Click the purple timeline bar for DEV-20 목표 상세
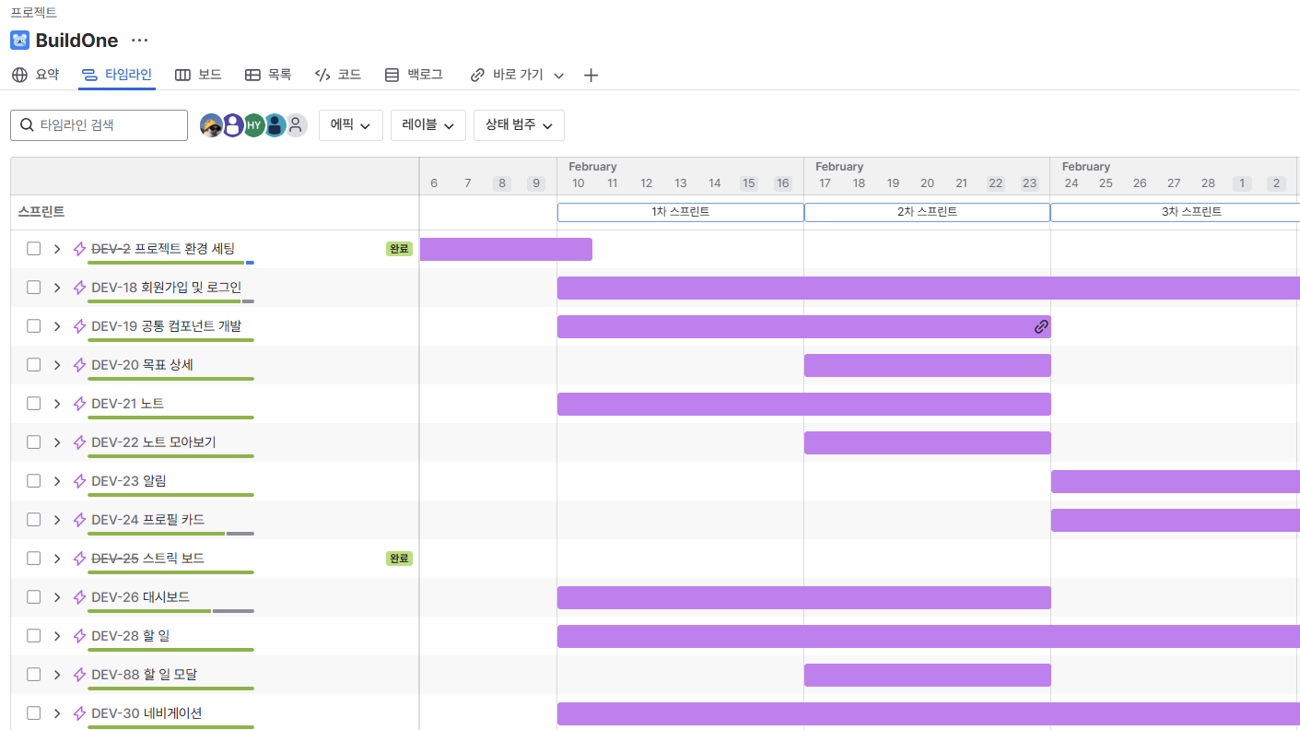This screenshot has height=730, width=1300. [x=927, y=366]
